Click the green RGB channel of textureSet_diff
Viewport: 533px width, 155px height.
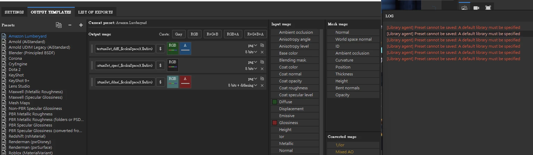[173, 49]
